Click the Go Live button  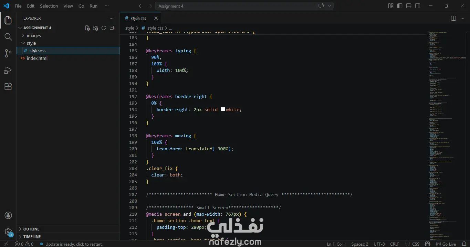(x=446, y=244)
